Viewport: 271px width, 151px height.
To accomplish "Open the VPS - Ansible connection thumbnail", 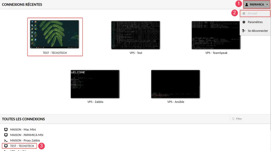I will 175,84.
